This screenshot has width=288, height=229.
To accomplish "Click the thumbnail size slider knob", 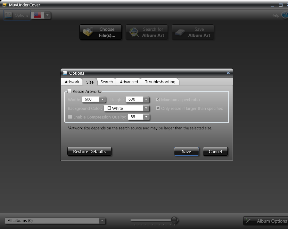I will coord(174,220).
